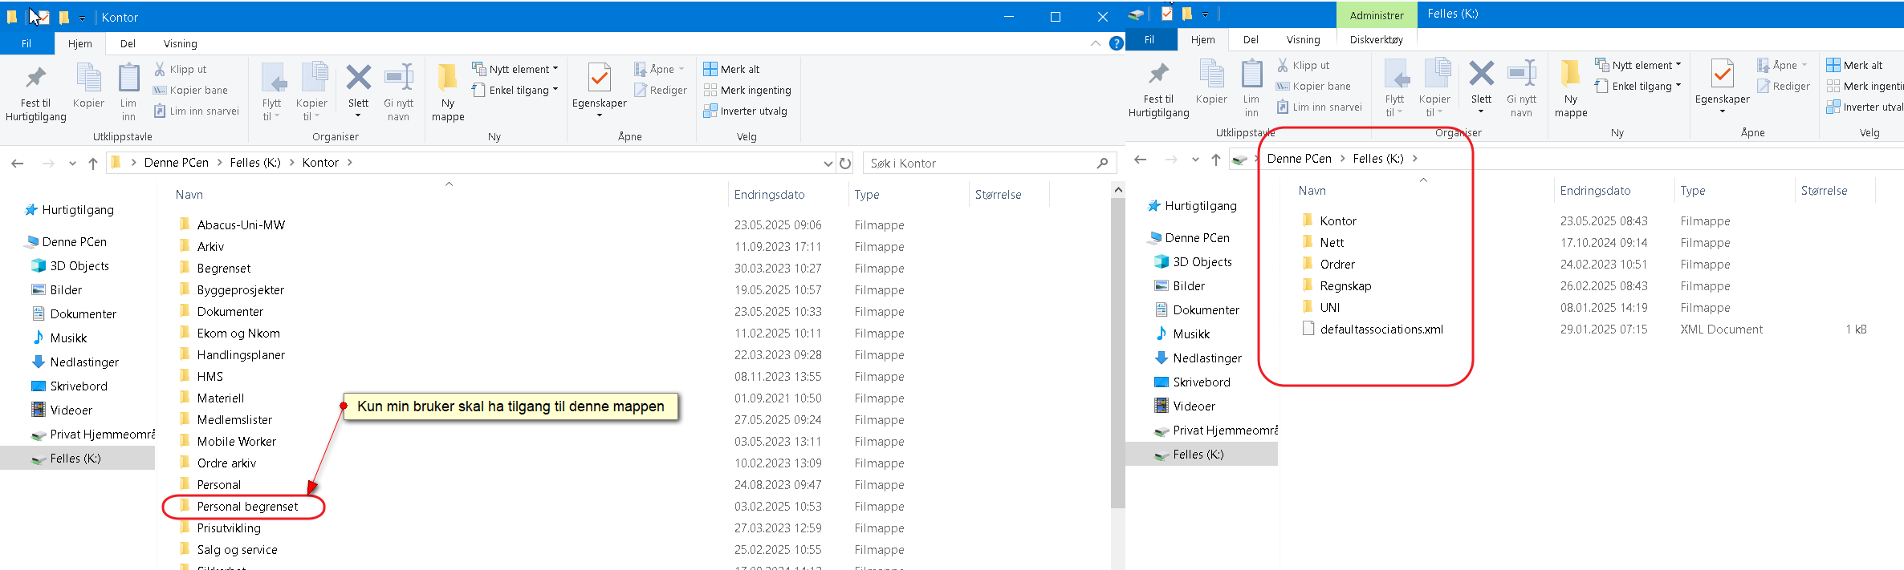Switch to Visning tab in left window
The image size is (1904, 570).
[180, 44]
